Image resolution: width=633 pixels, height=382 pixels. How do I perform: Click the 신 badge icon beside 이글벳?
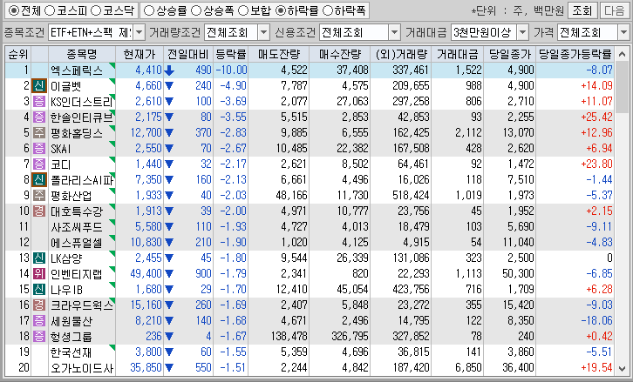(39, 86)
